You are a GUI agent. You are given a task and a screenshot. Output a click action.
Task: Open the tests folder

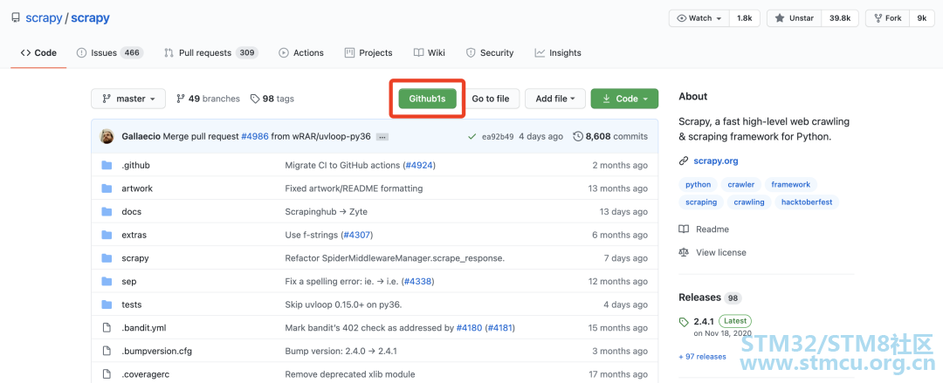[x=132, y=304]
